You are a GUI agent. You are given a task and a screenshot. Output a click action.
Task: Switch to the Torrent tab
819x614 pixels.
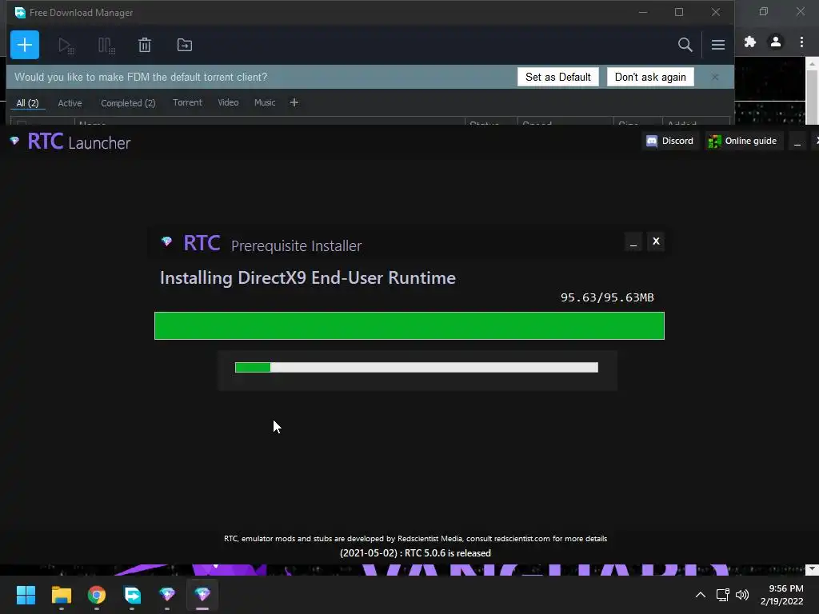coord(187,102)
